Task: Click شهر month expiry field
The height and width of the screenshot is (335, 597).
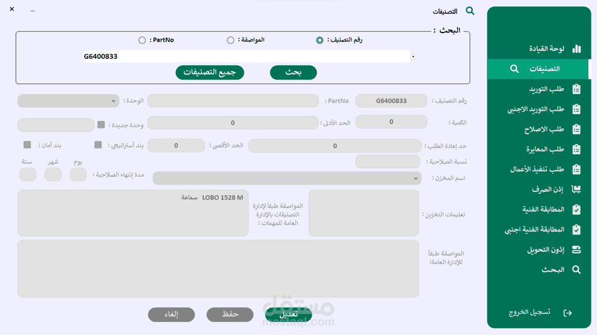Action: click(53, 174)
